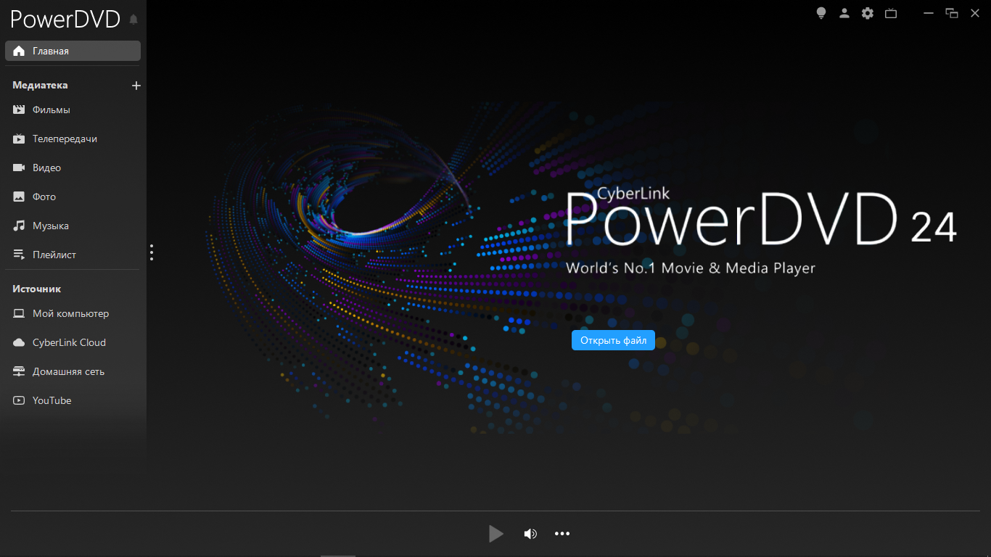Click the playback progress bar

click(495, 511)
